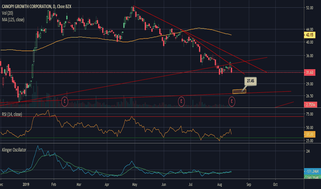The width and height of the screenshot is (321, 189).
Task: Click the Klinger Oscillator indicator label
Action: [14, 150]
